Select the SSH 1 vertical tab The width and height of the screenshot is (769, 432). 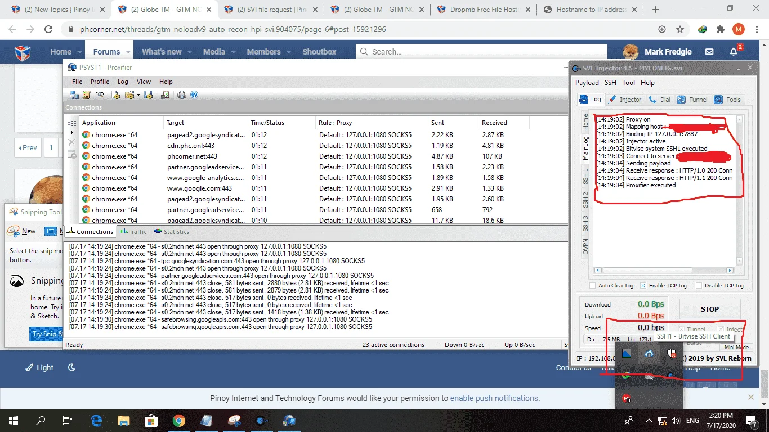585,176
